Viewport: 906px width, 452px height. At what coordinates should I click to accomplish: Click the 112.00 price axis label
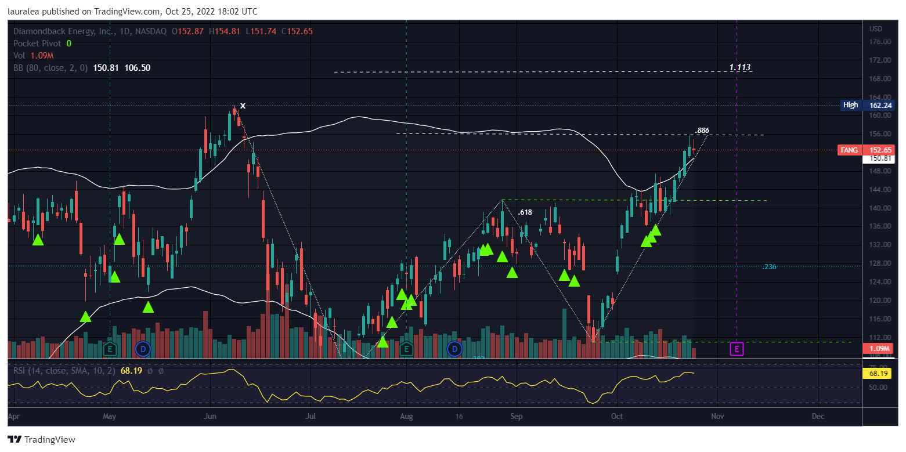[880, 338]
